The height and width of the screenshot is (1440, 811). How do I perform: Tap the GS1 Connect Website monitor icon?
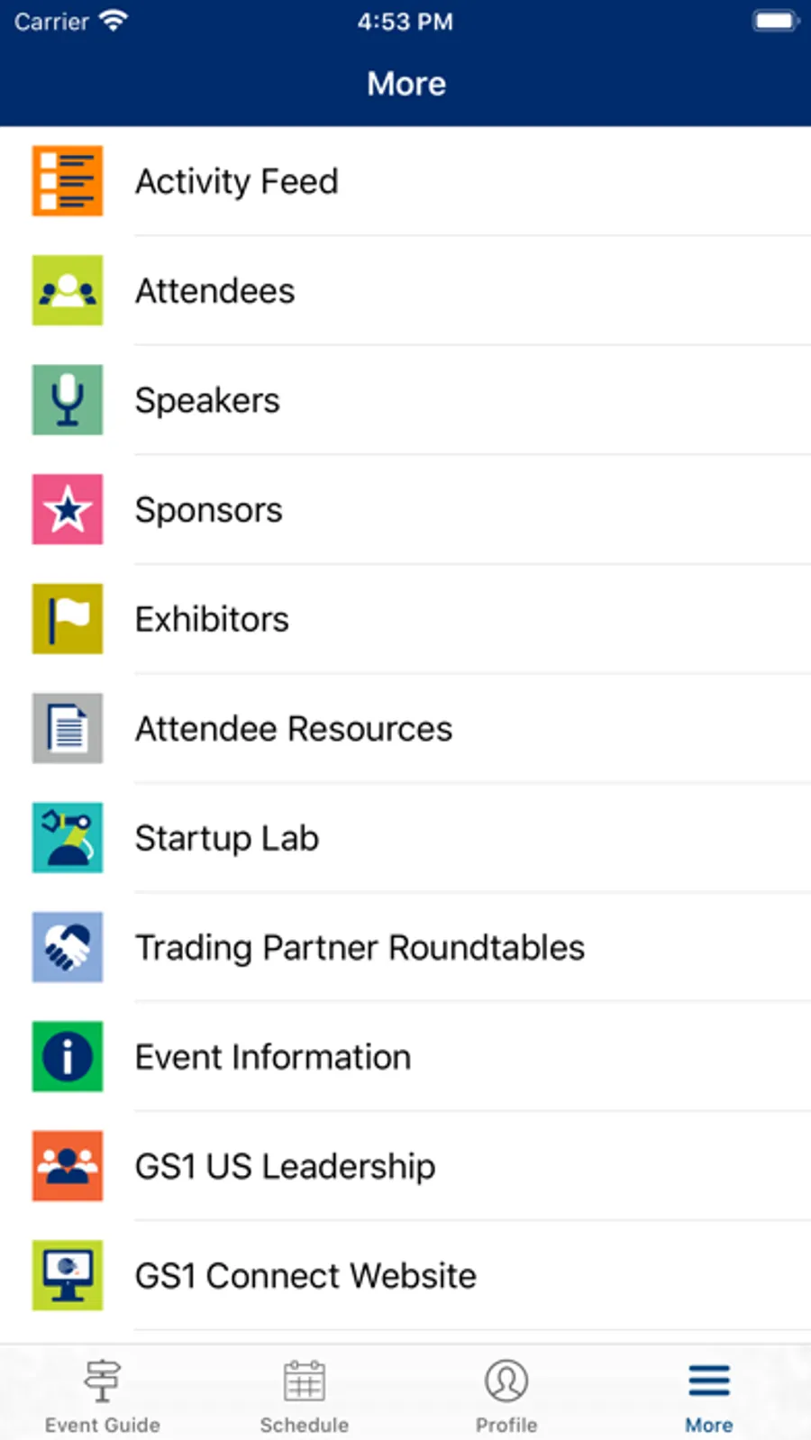68,1275
